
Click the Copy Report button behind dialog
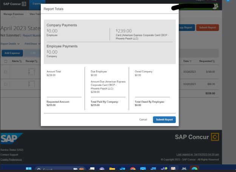click(187, 28)
